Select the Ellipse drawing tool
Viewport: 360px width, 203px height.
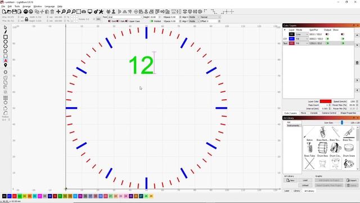point(5,42)
